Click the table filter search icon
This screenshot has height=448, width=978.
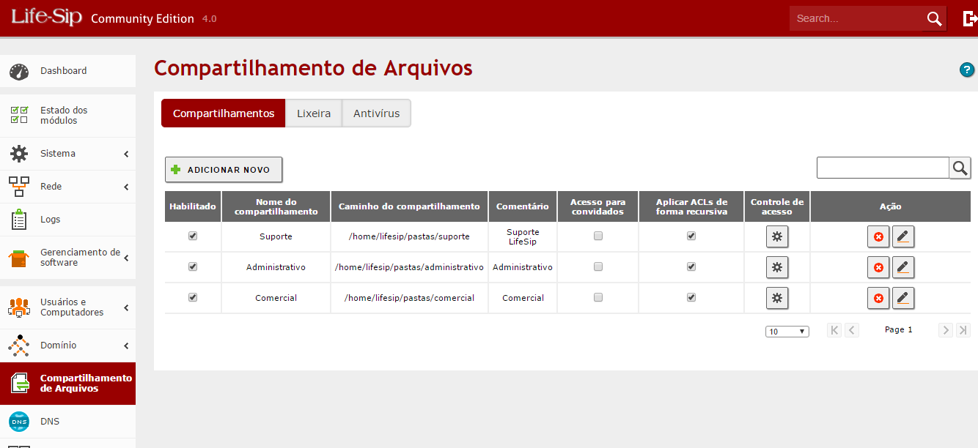point(960,168)
